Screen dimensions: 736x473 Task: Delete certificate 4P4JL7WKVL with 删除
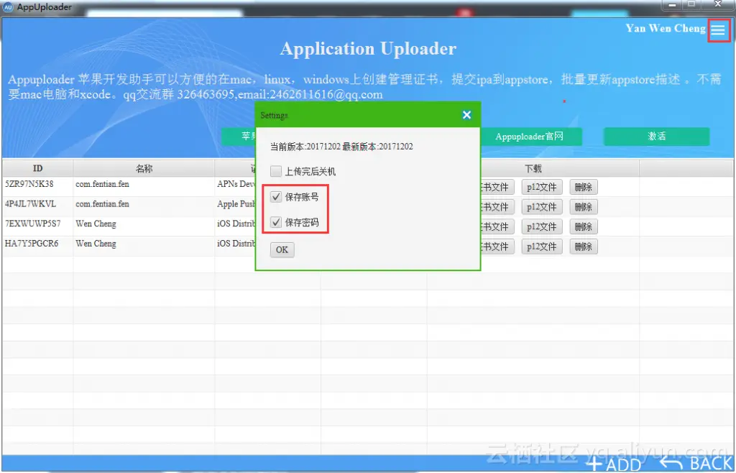point(584,207)
